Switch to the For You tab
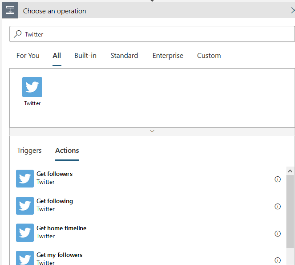Viewport: 295px width, 265px height. tap(28, 56)
